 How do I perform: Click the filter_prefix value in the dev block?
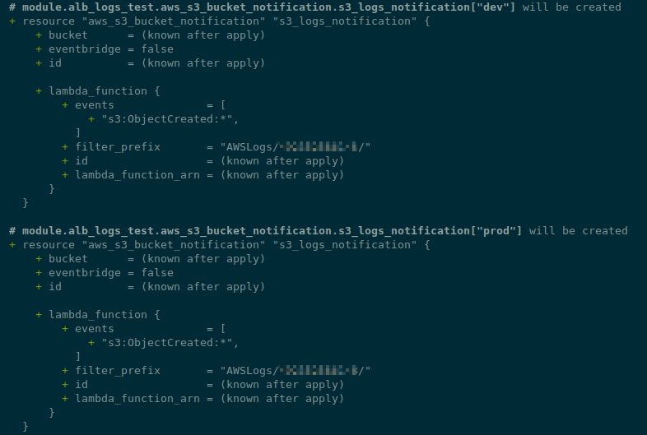[296, 147]
